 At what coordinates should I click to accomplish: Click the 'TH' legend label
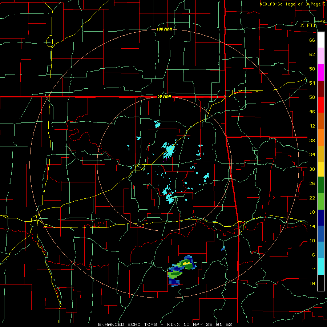[x=312, y=284]
